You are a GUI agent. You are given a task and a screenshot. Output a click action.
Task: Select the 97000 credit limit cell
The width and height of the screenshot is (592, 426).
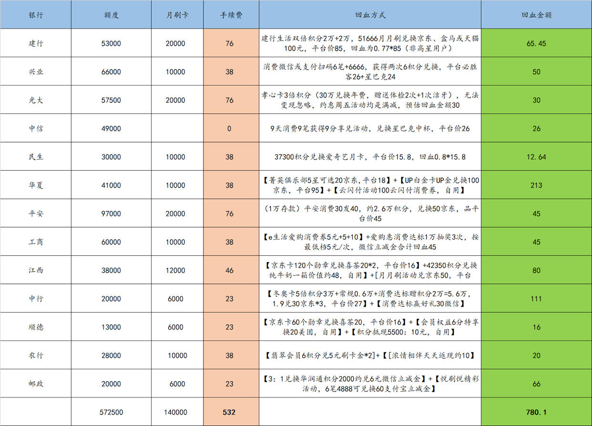(x=111, y=213)
